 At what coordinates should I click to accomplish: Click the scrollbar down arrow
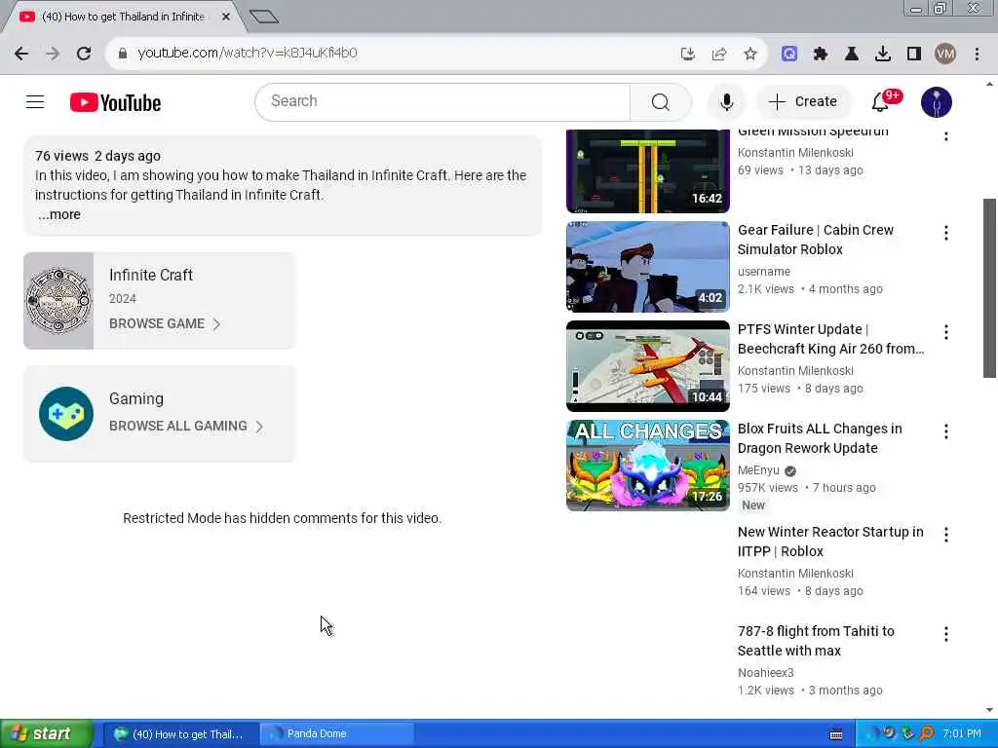(989, 709)
